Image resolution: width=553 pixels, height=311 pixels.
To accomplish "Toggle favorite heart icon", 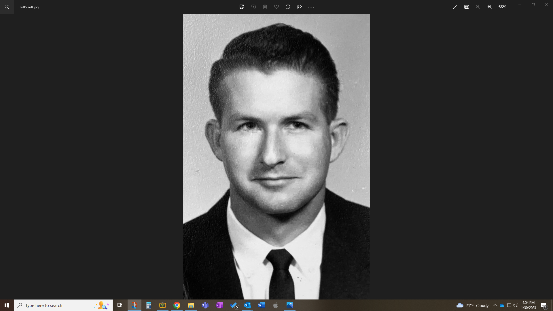I will tap(276, 7).
